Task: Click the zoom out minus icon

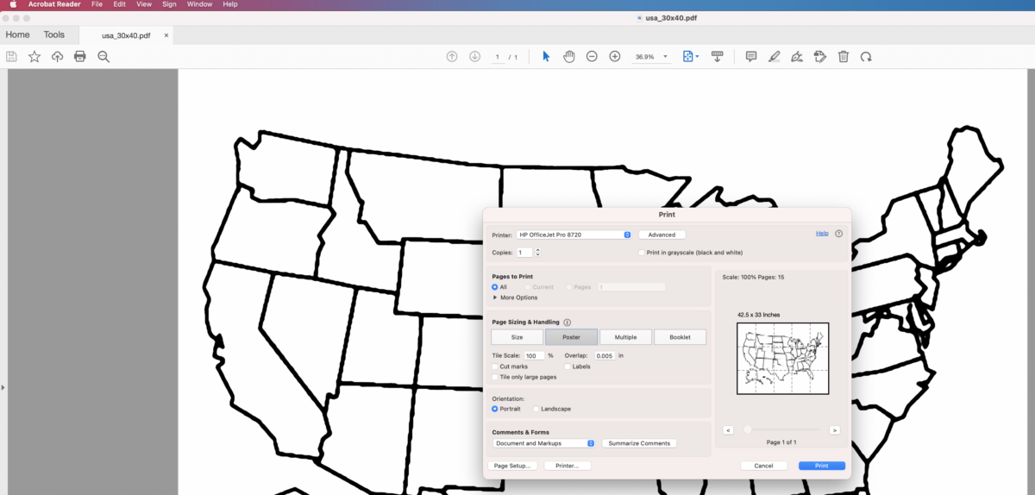Action: [x=592, y=56]
